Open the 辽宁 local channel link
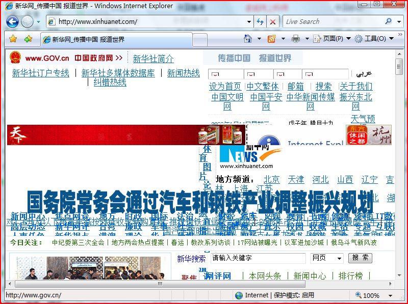 (x=369, y=179)
